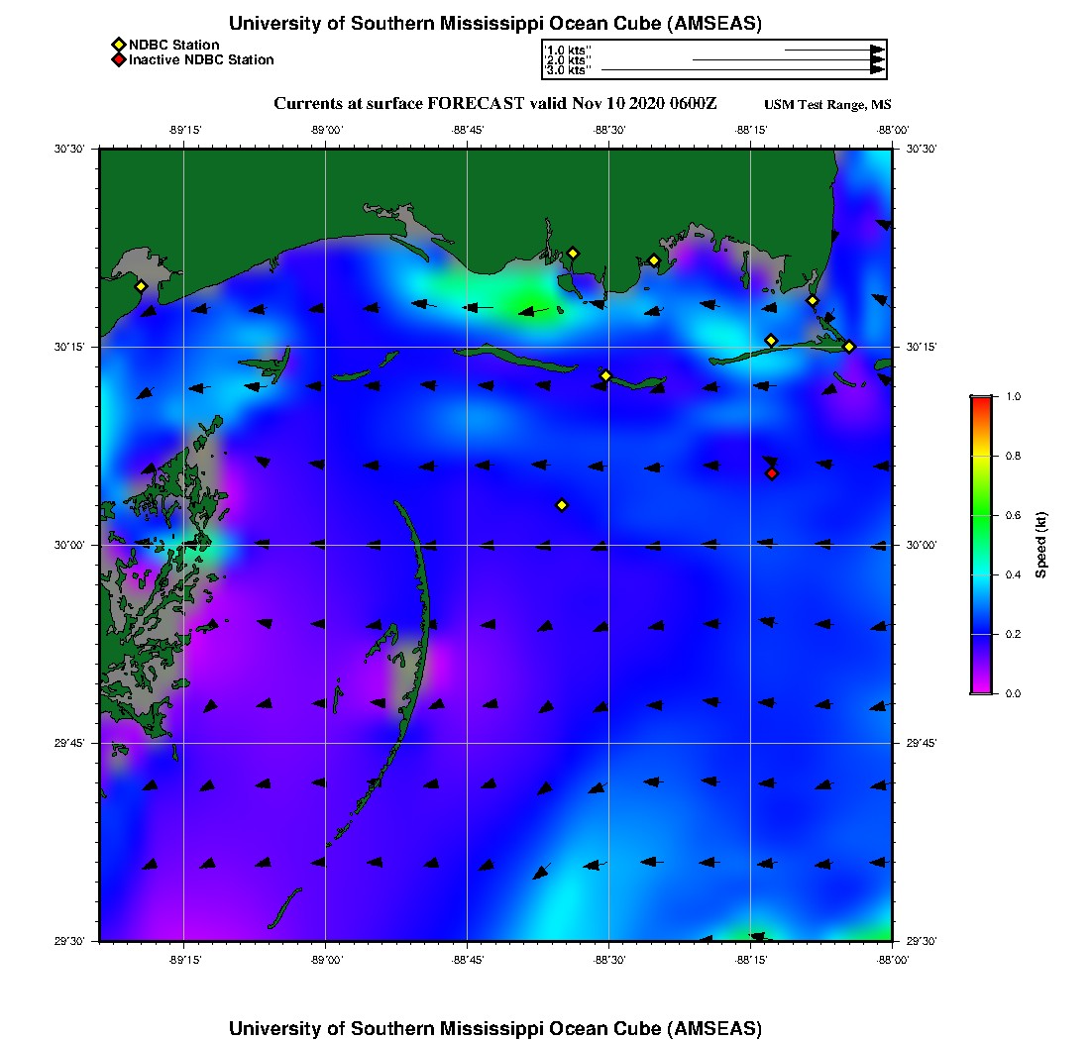Click the "NDBC Station" legend text
Image resolution: width=1090 pixels, height=1040 pixels.
tap(173, 45)
